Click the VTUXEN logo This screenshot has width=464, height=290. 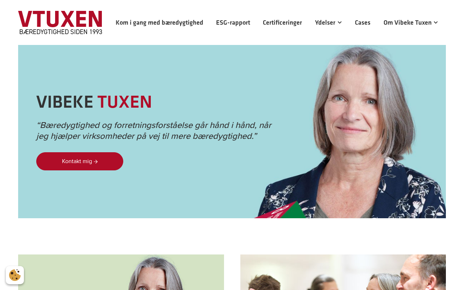pyautogui.click(x=60, y=22)
